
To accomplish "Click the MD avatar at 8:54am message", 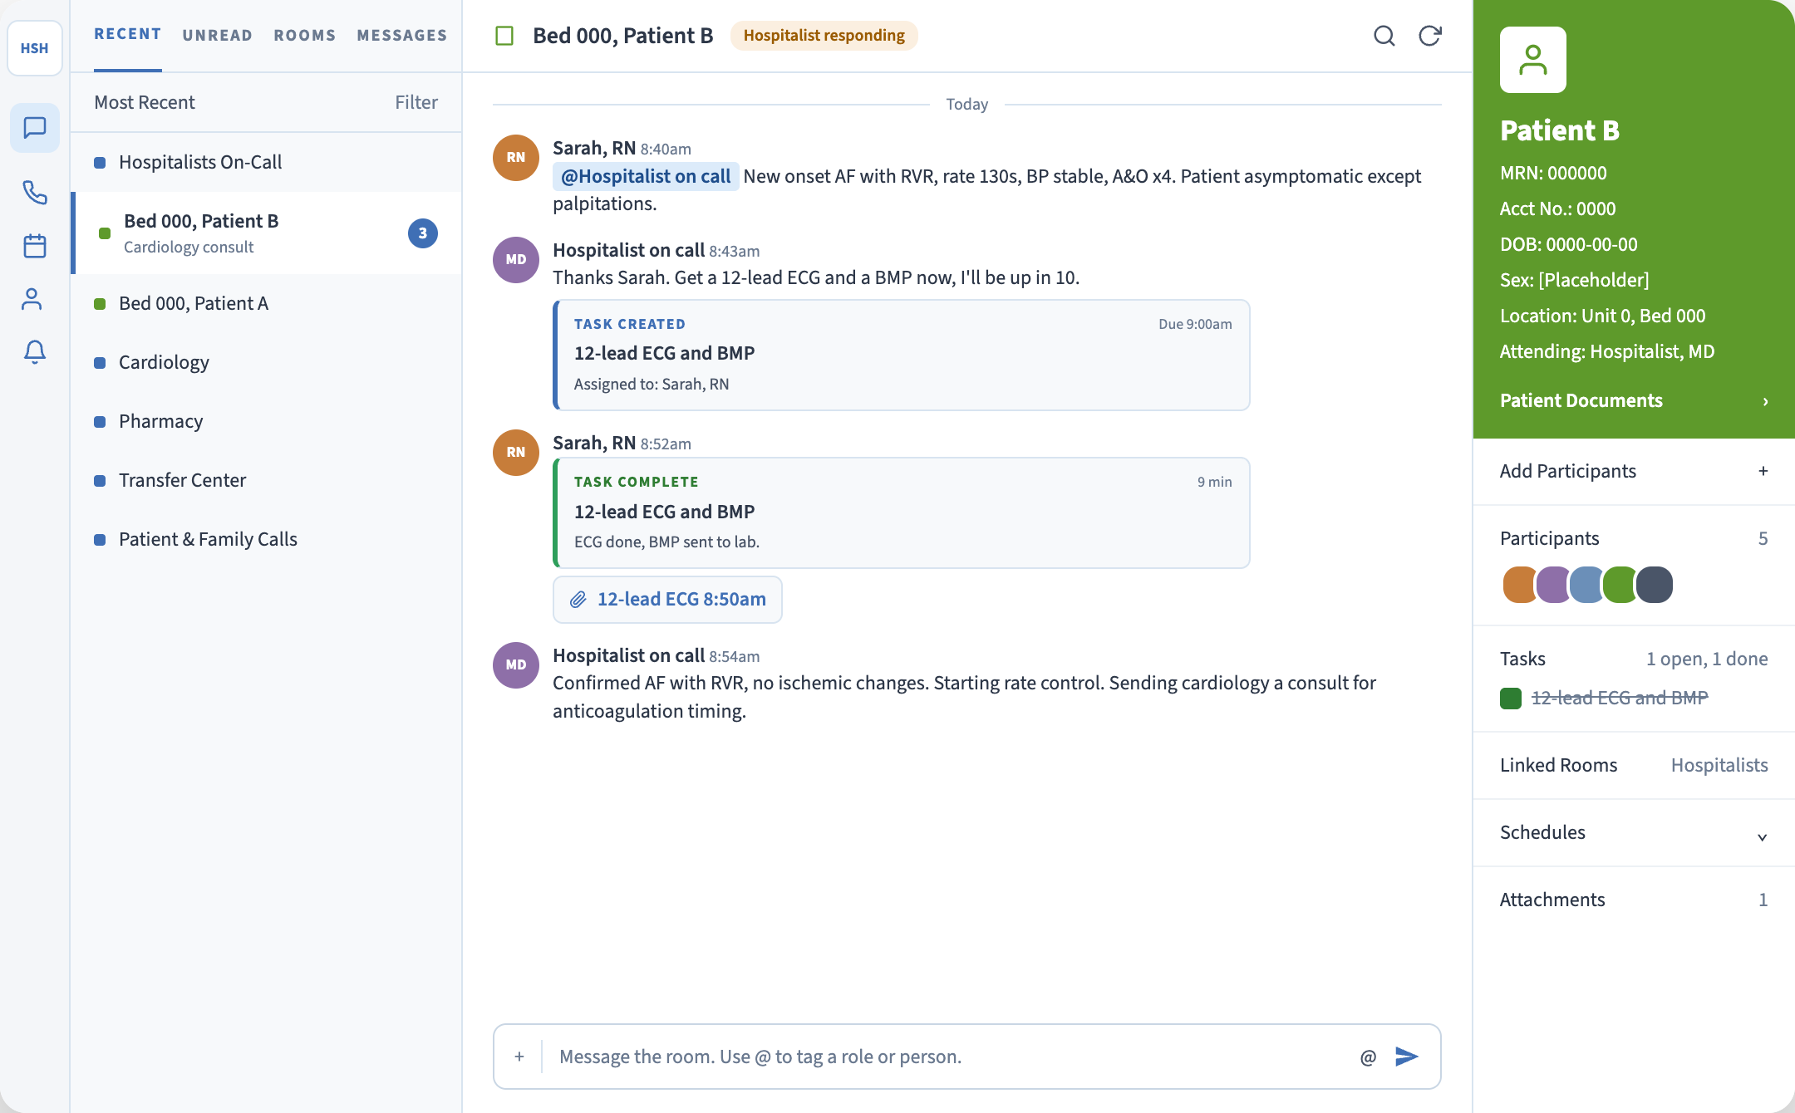I will pyautogui.click(x=516, y=665).
